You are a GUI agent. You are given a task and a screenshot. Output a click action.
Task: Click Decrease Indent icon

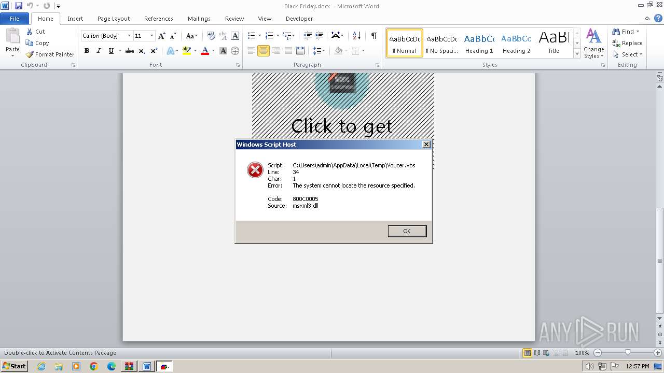[308, 36]
